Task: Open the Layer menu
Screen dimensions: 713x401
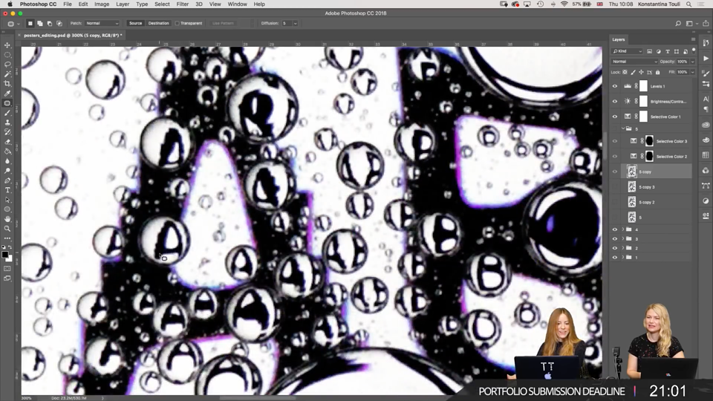Action: tap(123, 4)
